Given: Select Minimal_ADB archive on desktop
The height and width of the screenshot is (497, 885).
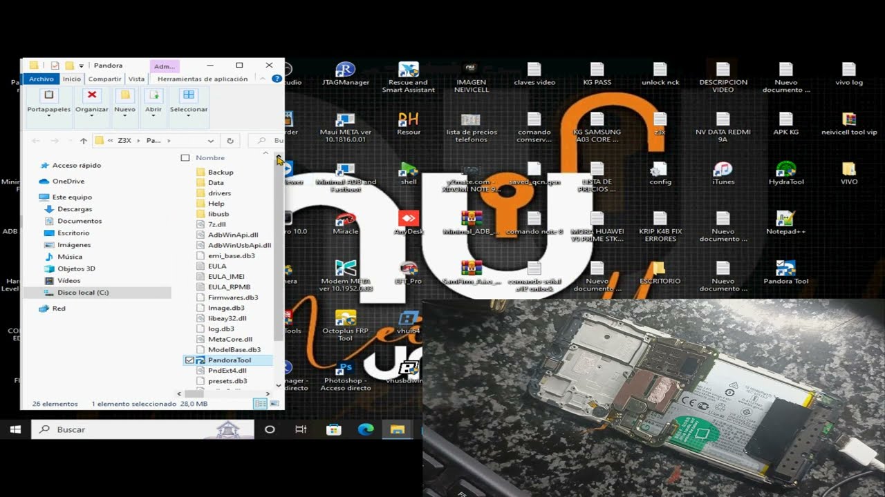Looking at the screenshot, I should tap(471, 223).
